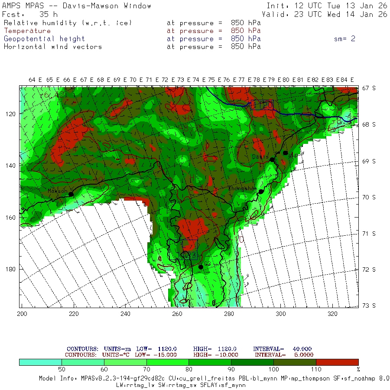
Task: Pick the 90–100% humidity legend swatch
Action: click(253, 362)
